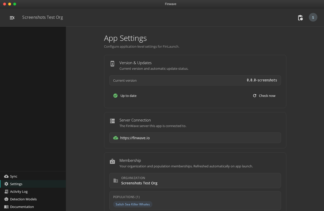Viewport: 324px width, 211px height.
Task: Click the macOS green maximize button
Action: click(15, 4)
